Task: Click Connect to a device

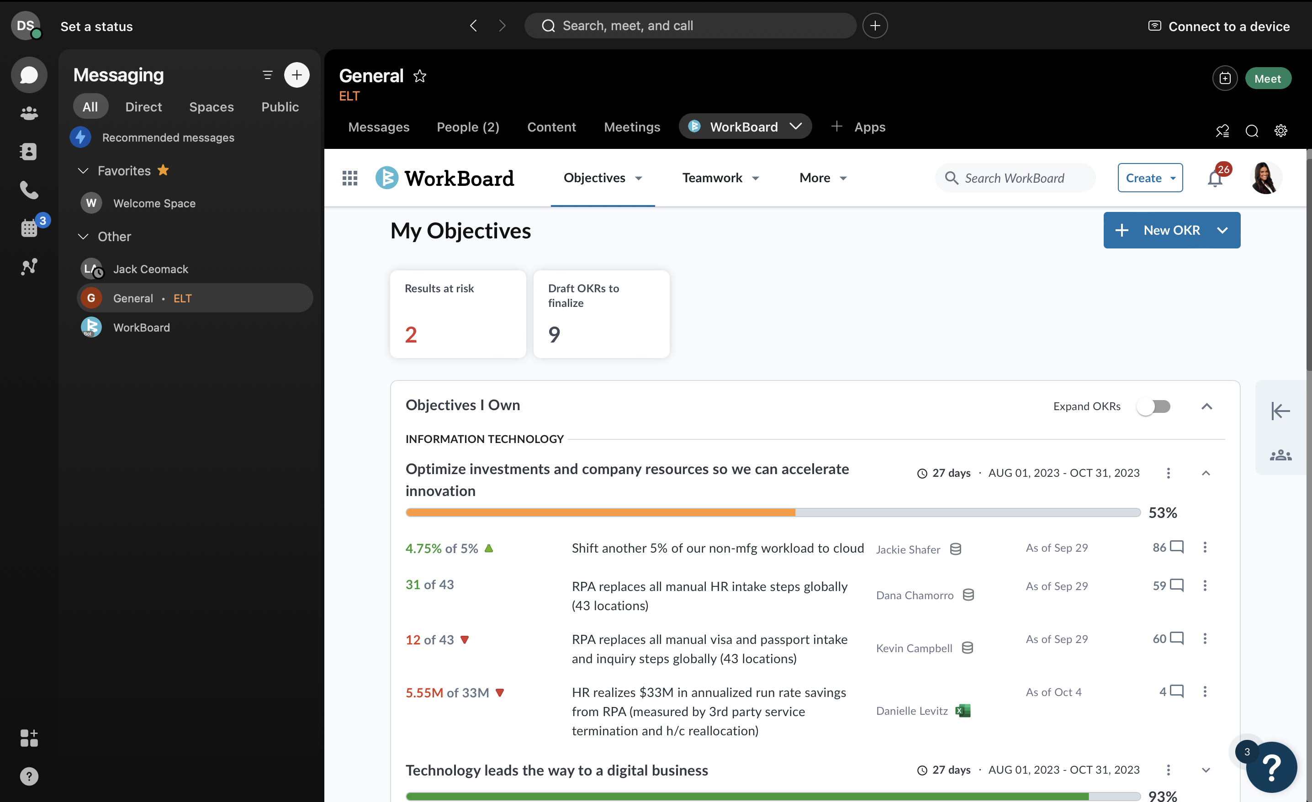Action: click(x=1218, y=26)
